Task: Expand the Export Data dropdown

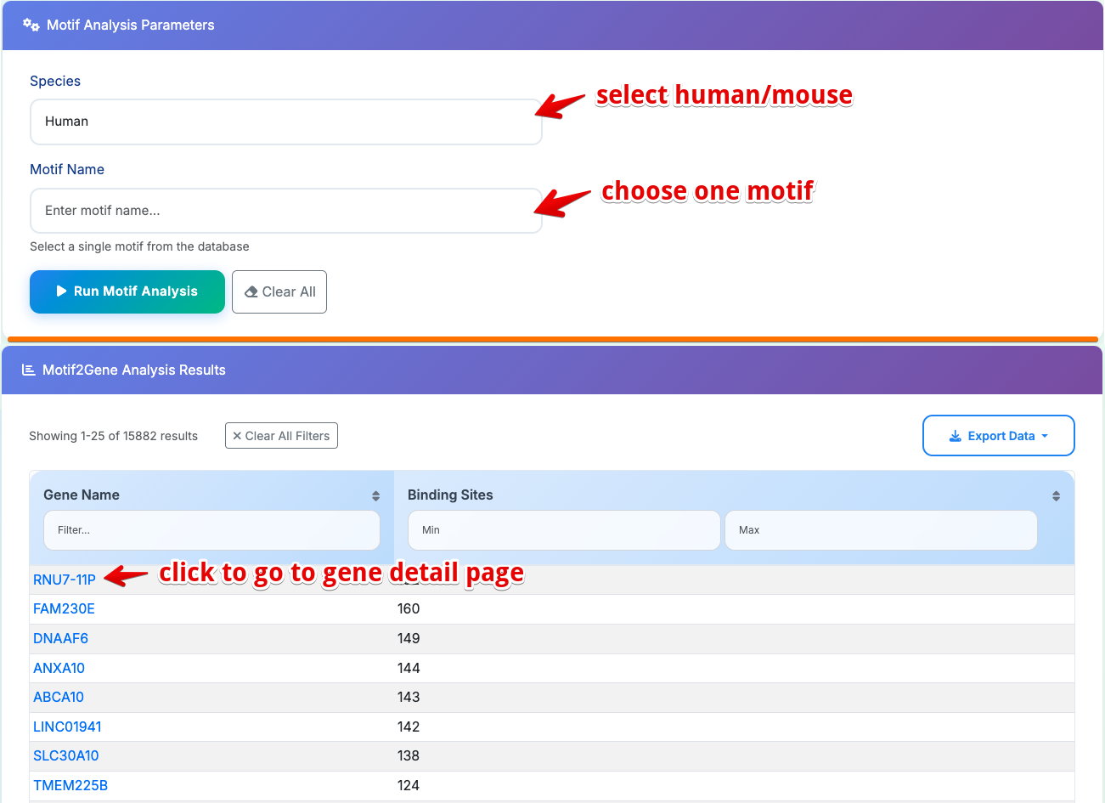Action: tap(998, 436)
